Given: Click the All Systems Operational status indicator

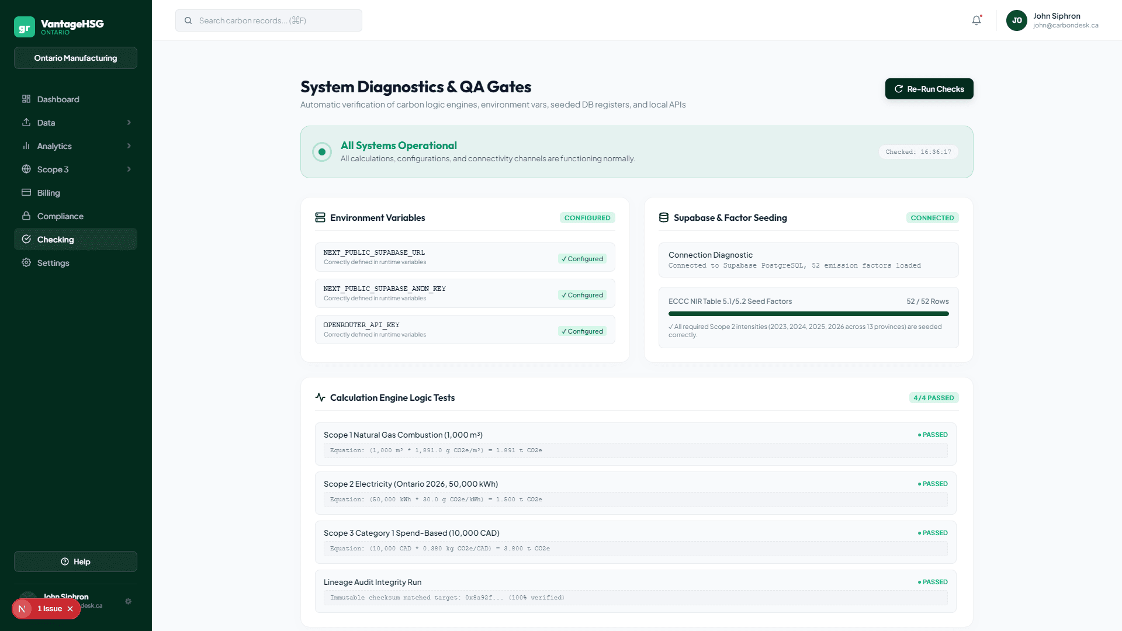Looking at the screenshot, I should pos(322,152).
